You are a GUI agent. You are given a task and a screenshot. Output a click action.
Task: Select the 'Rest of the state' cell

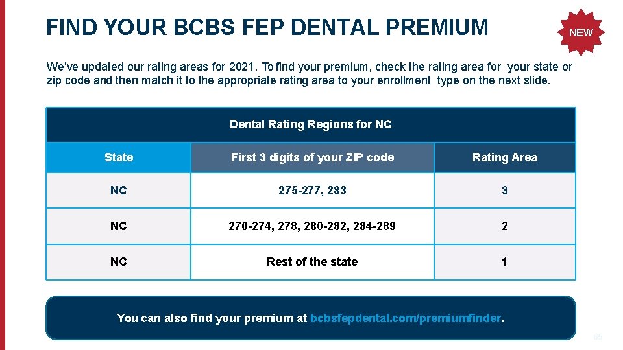[x=312, y=262]
